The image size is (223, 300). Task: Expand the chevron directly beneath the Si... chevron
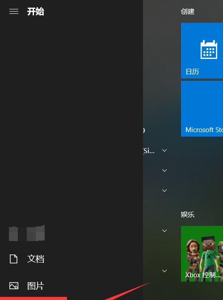pos(164,170)
